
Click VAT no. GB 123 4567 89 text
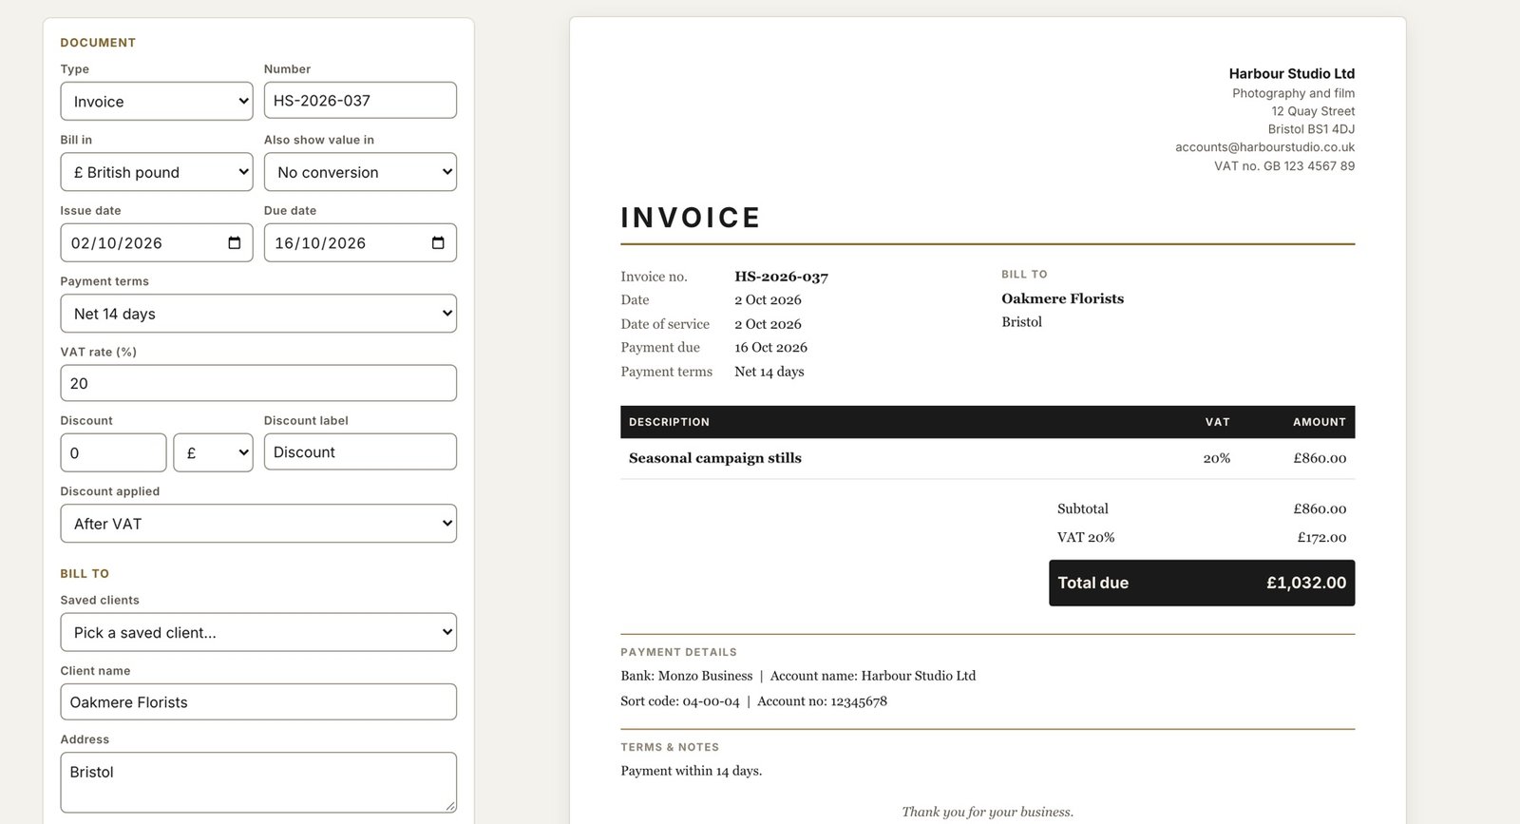(x=1284, y=165)
